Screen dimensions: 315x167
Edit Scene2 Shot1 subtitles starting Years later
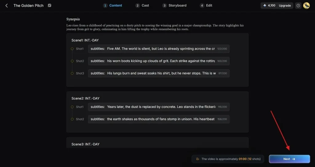(x=159, y=107)
